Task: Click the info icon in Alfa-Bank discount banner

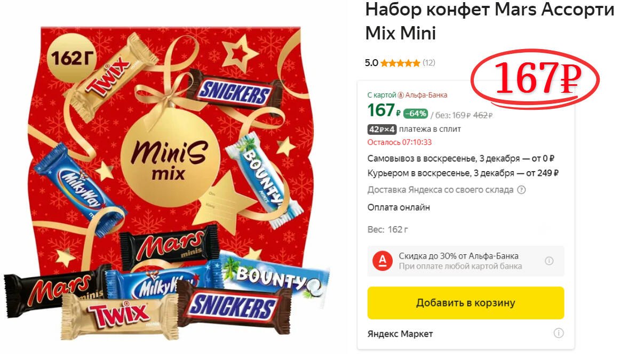Action: pos(549,261)
